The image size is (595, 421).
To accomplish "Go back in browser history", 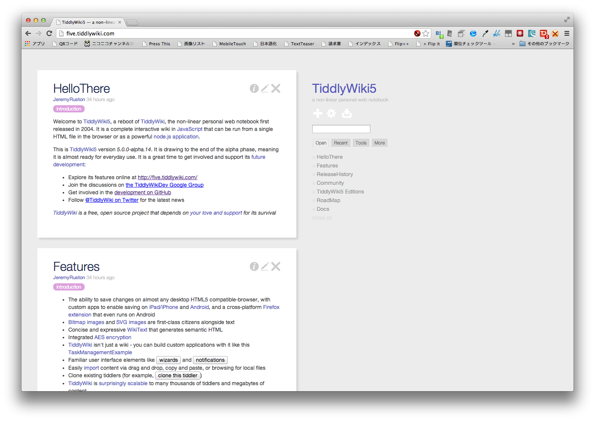I will point(28,33).
